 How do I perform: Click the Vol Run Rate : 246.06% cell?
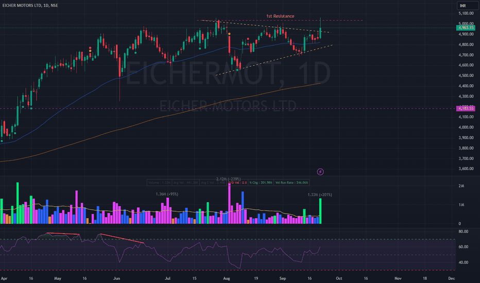click(x=292, y=183)
